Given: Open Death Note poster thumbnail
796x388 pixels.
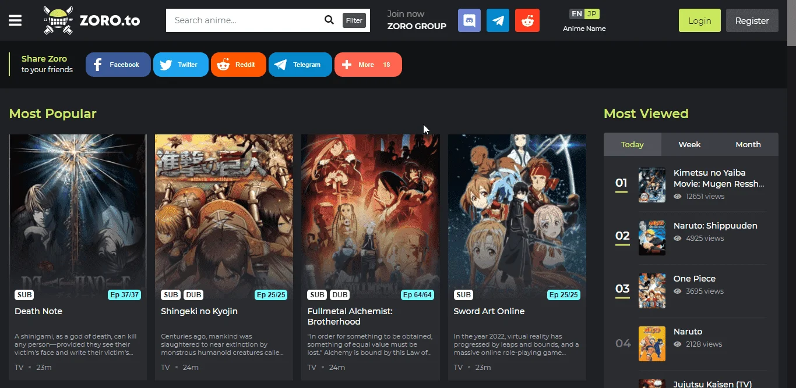Looking at the screenshot, I should (x=78, y=219).
